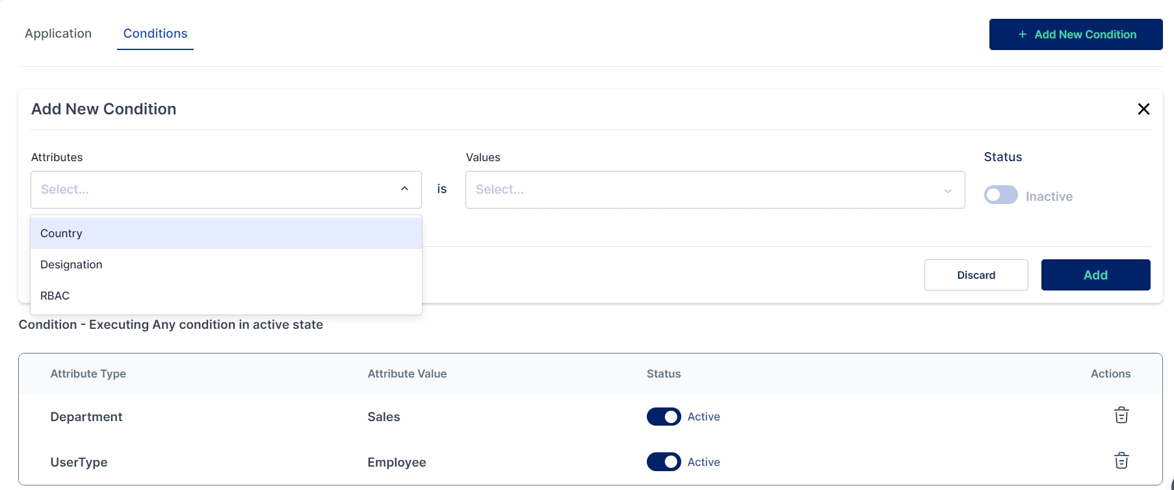Viewport: 1174px width, 490px height.
Task: Pick RBAC in the attributes list
Action: point(55,296)
